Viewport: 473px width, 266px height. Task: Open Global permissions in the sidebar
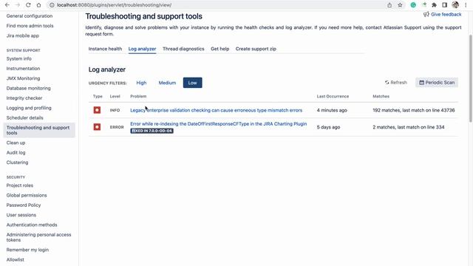[27, 195]
